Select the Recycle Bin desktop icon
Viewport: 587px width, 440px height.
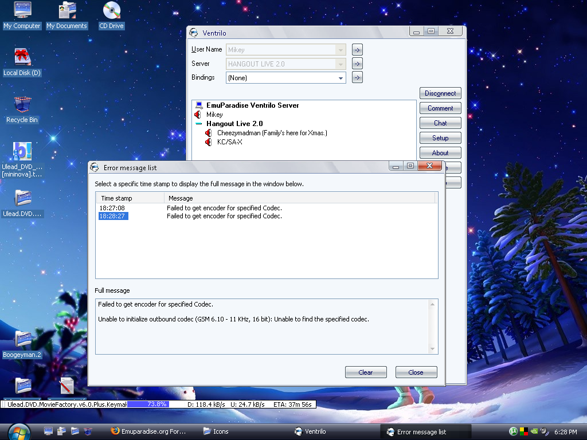pyautogui.click(x=22, y=110)
